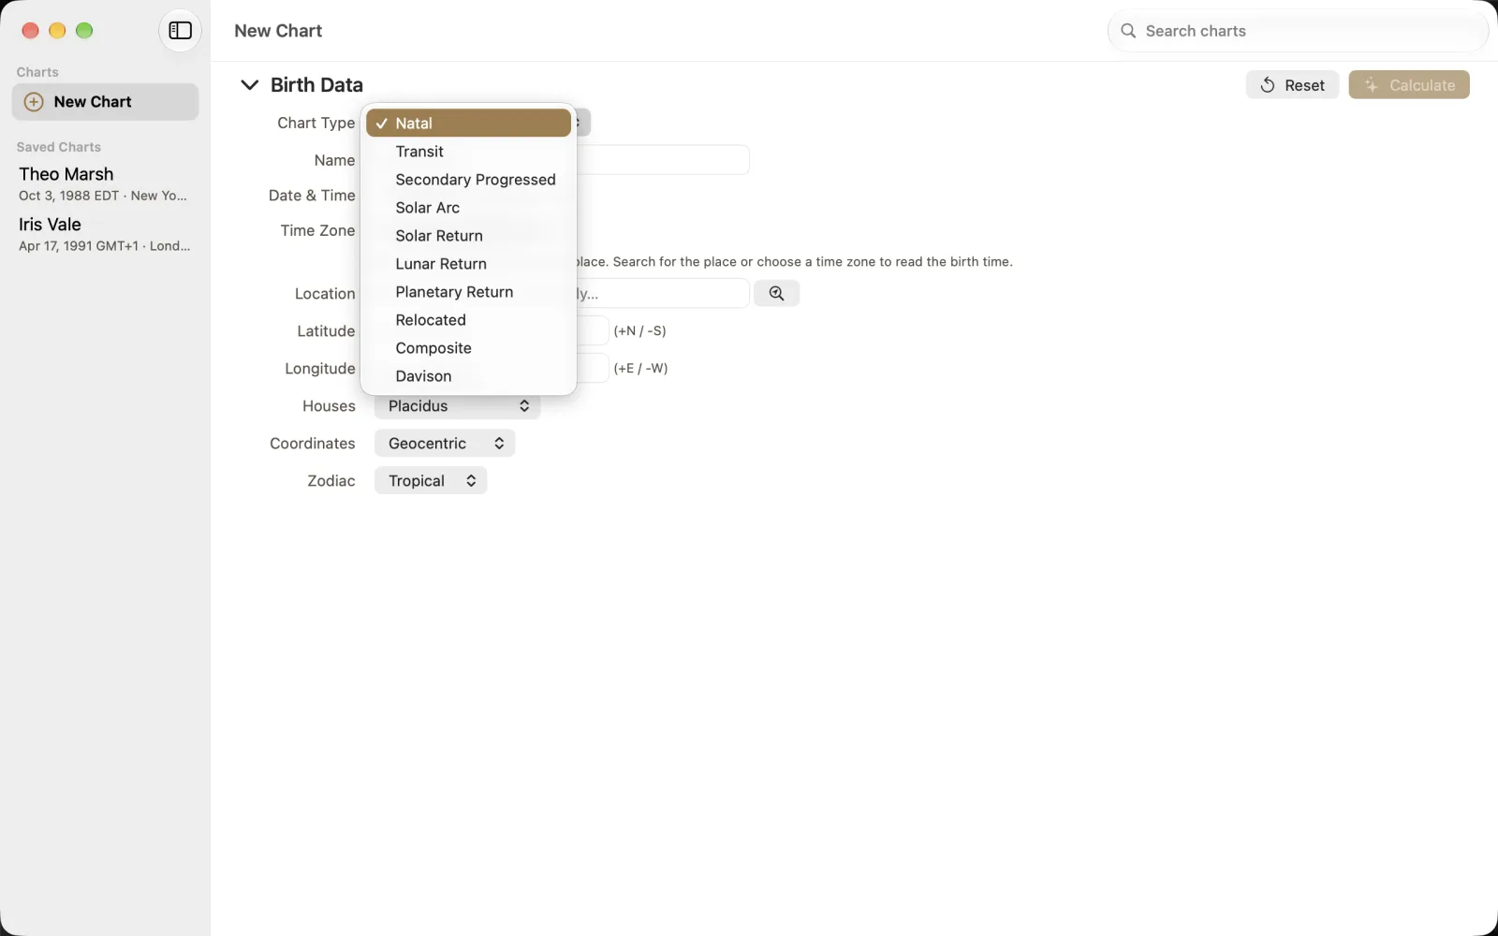Choose Secondary Progressed chart type
The image size is (1498, 936).
468,180
